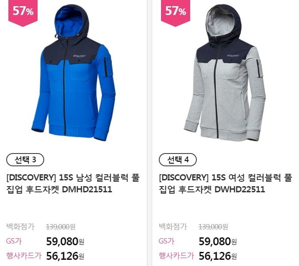Click the men's jacket crossed-out 139,000원 price
The image size is (299, 266).
point(61,227)
